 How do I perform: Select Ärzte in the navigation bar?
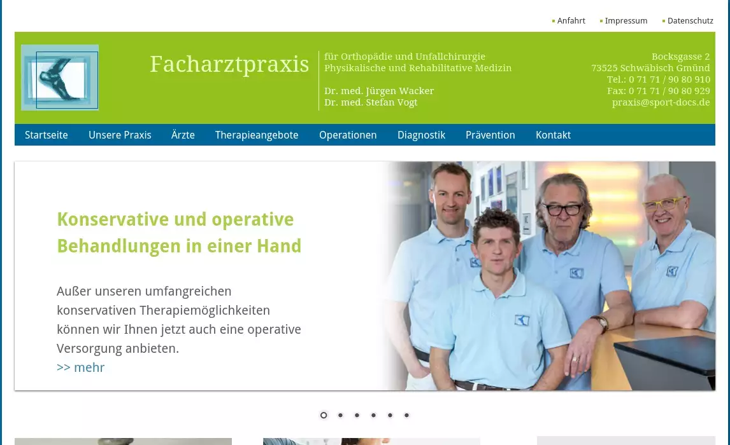(x=183, y=135)
